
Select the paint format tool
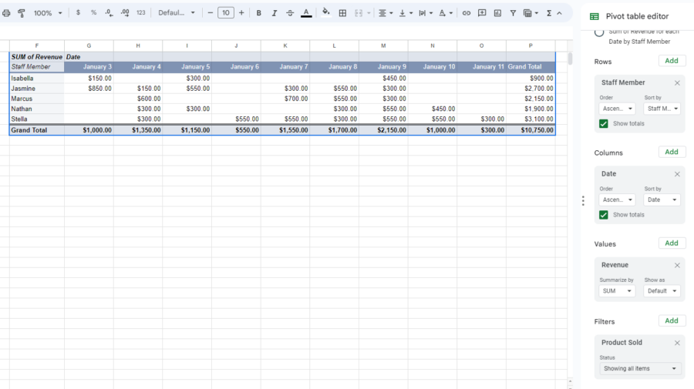[x=22, y=13]
